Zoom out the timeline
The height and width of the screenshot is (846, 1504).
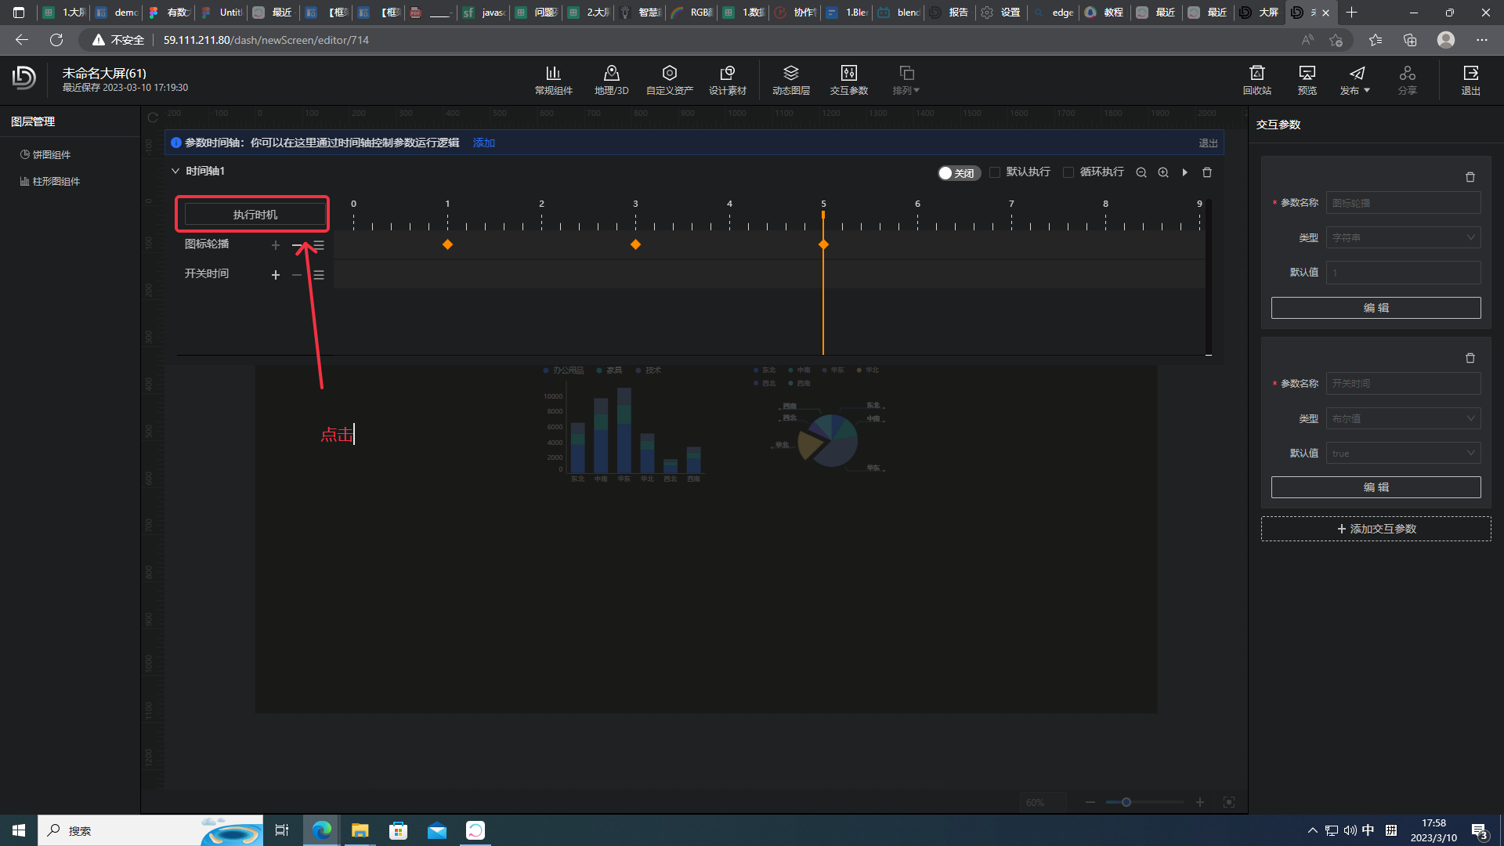tap(1141, 172)
